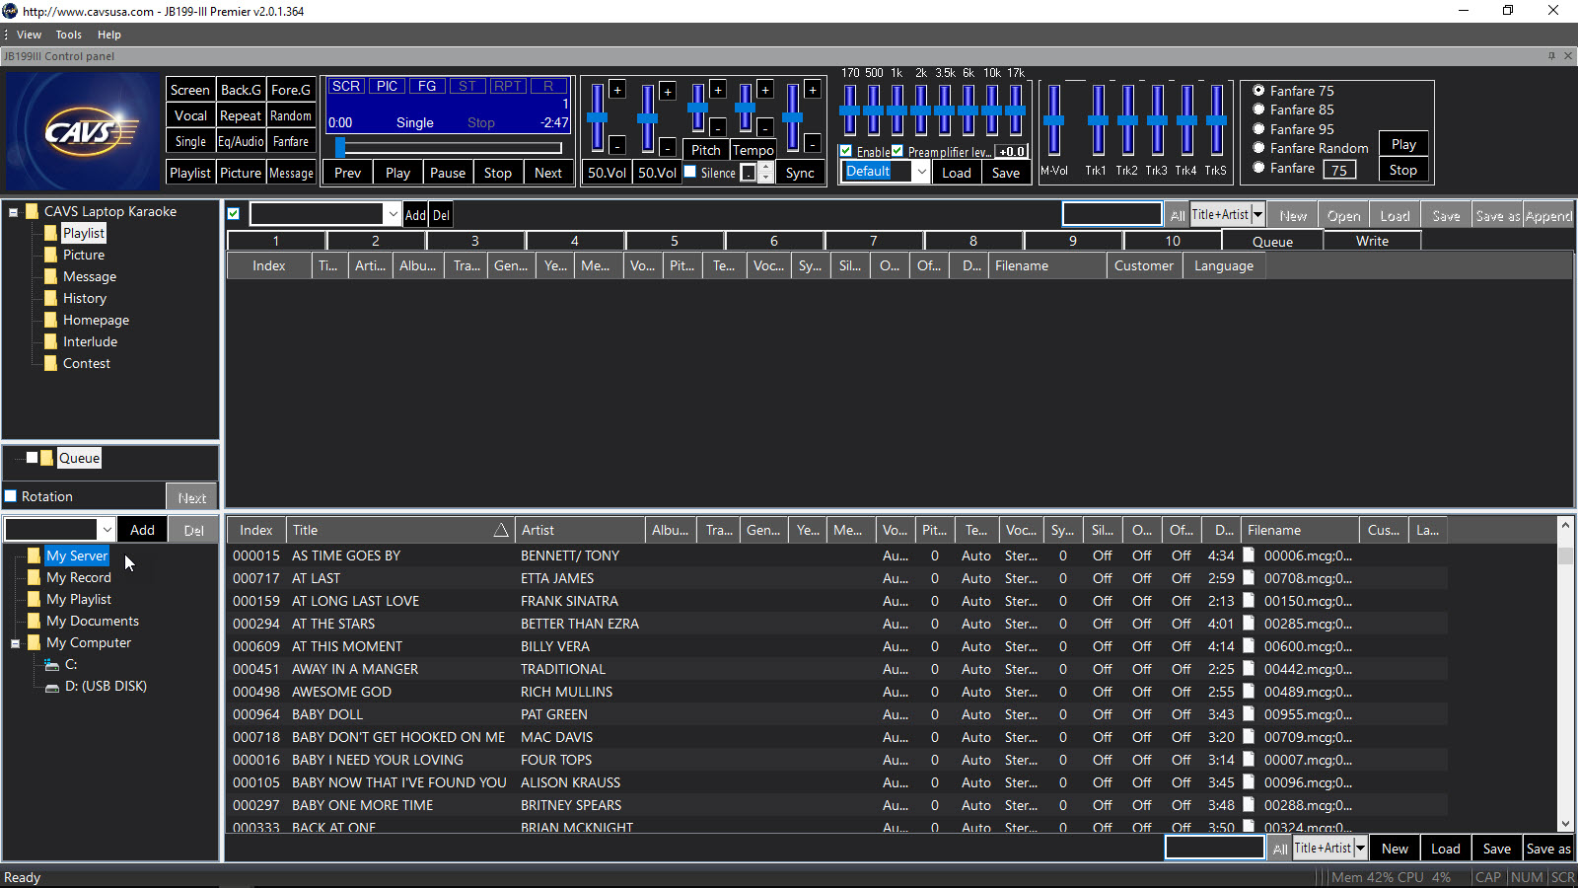The width and height of the screenshot is (1578, 888).
Task: Click the Interlude folder icon
Action: [51, 341]
